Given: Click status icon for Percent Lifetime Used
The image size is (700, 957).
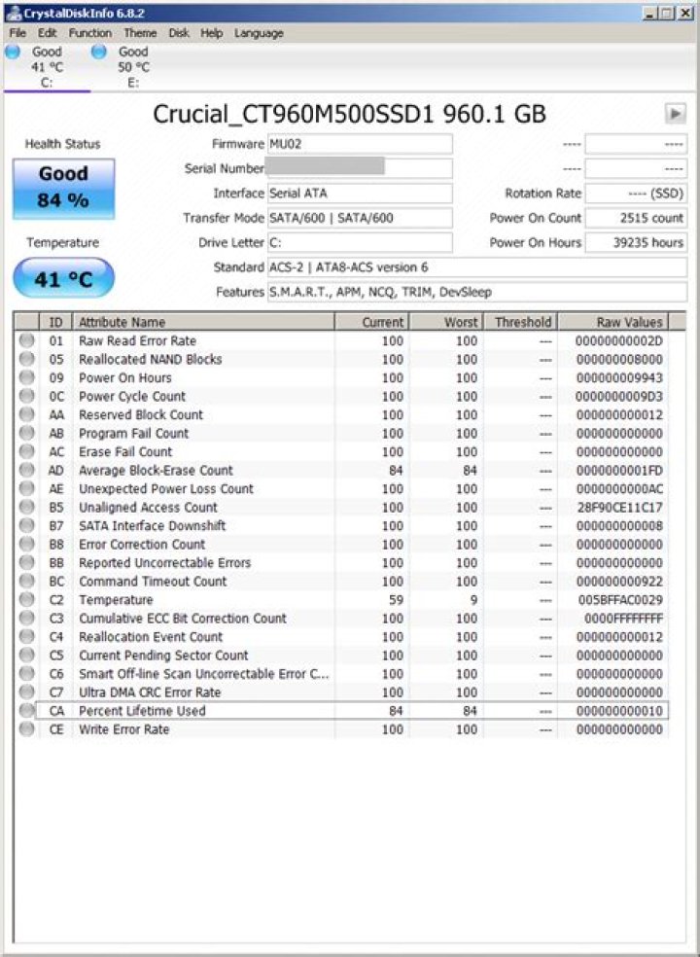Looking at the screenshot, I should tap(26, 711).
